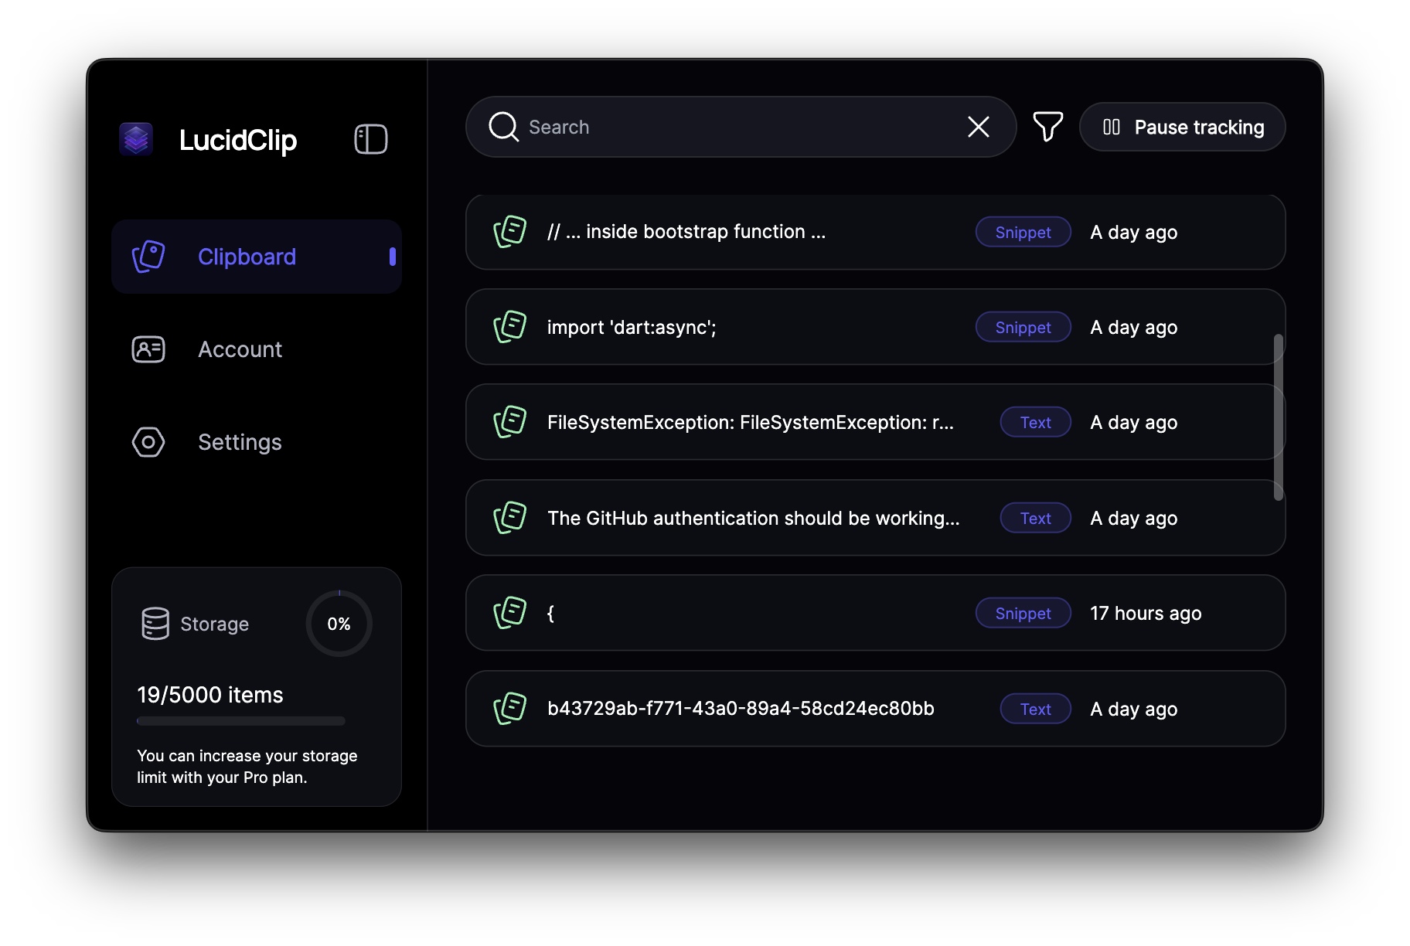The height and width of the screenshot is (946, 1410).
Task: Click the Text badge on the FileSystemException entry
Action: (1035, 422)
